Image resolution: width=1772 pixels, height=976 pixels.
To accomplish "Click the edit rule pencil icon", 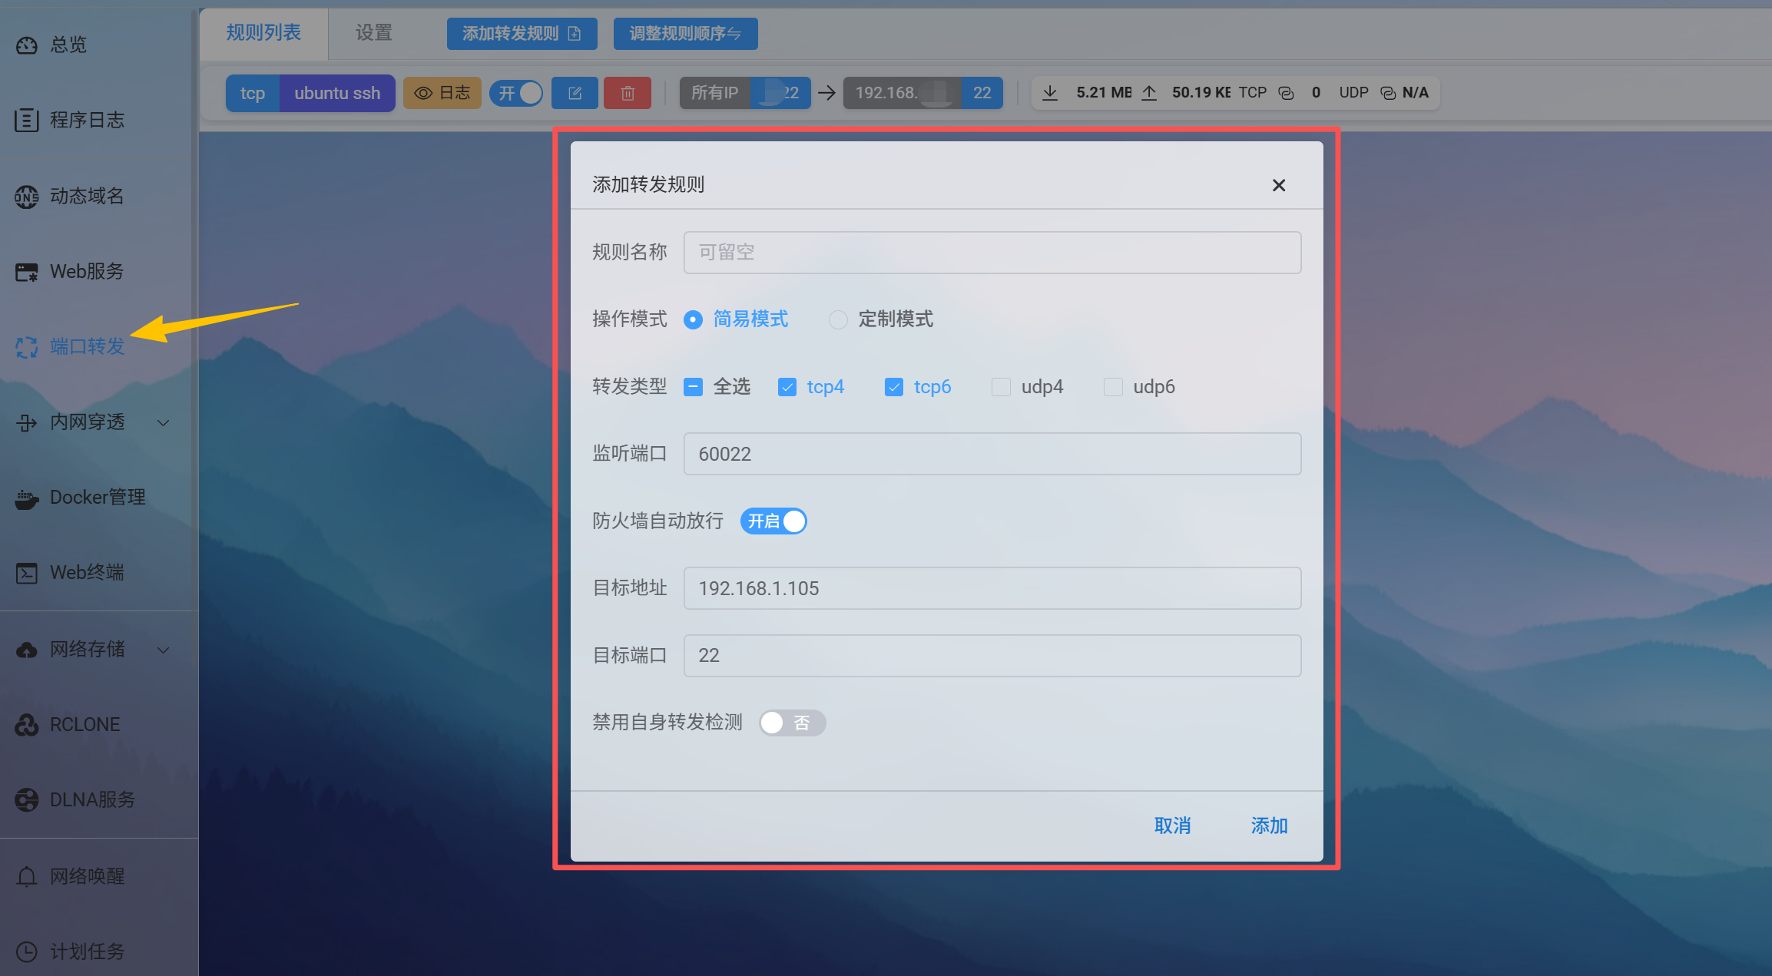I will (575, 93).
